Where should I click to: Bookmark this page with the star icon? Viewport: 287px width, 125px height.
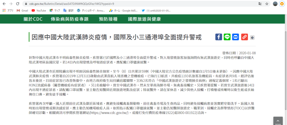coord(267,4)
